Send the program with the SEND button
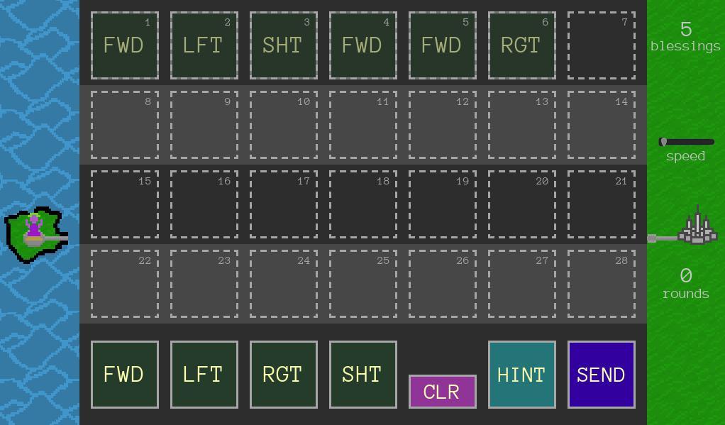725x425 pixels. [x=601, y=375]
